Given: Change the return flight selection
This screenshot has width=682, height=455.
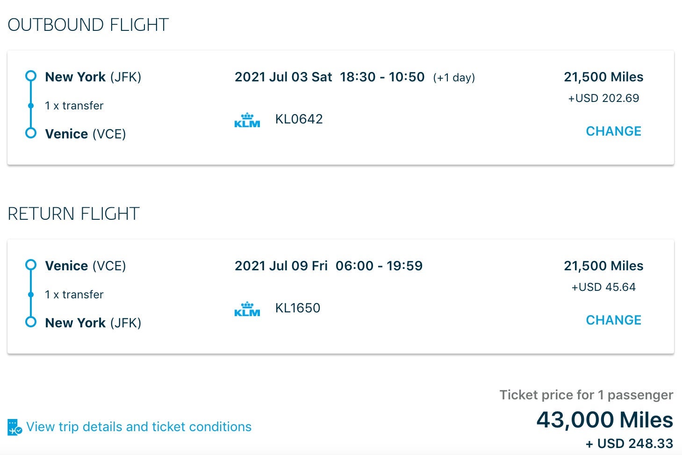Looking at the screenshot, I should click(613, 320).
